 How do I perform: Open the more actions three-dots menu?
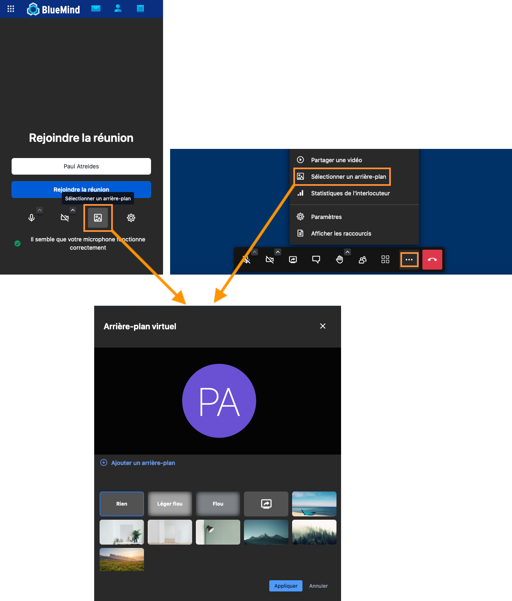pyautogui.click(x=409, y=260)
